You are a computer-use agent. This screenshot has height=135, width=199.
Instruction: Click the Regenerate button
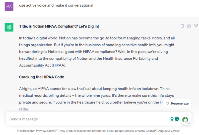[x=177, y=103]
